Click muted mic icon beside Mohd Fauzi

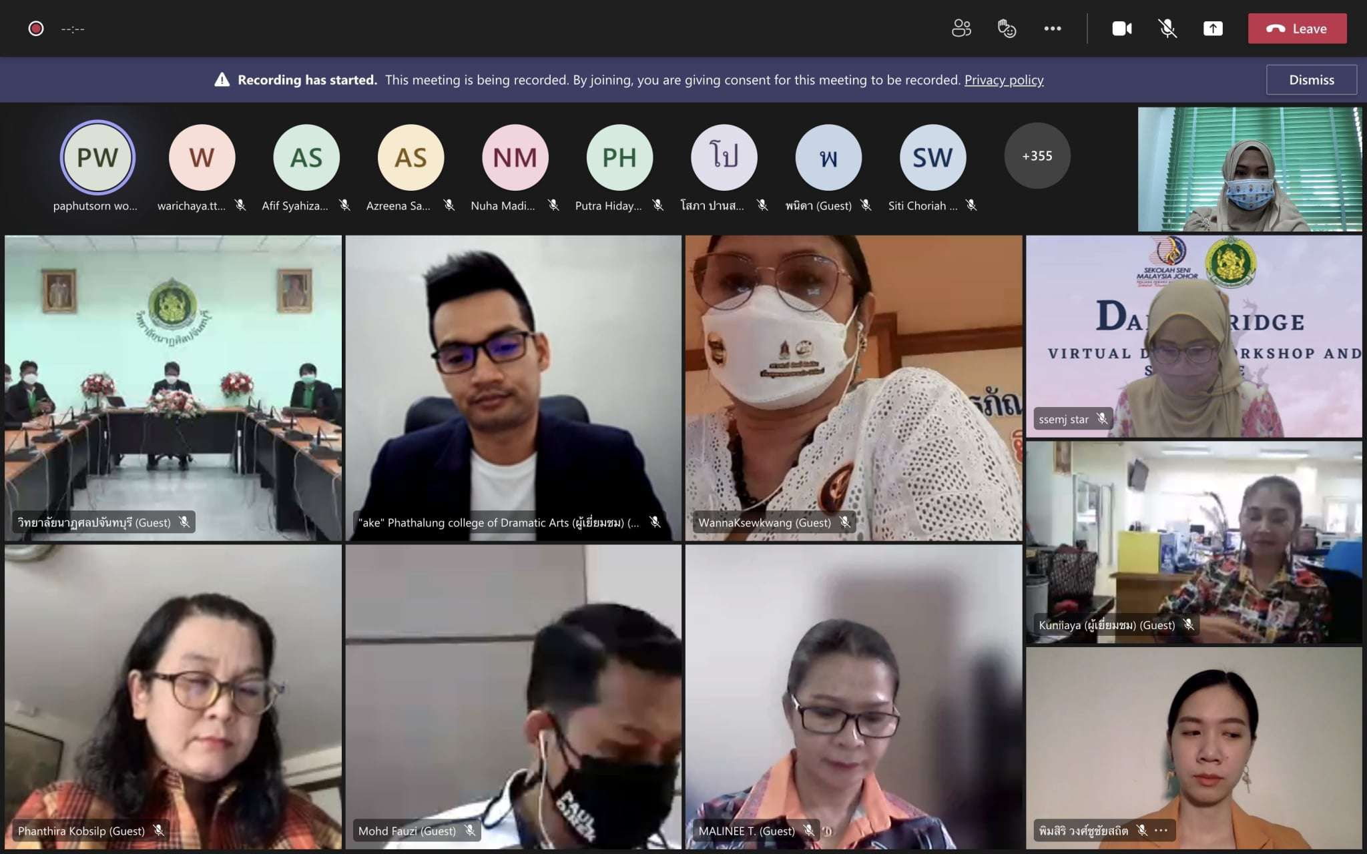tap(470, 831)
